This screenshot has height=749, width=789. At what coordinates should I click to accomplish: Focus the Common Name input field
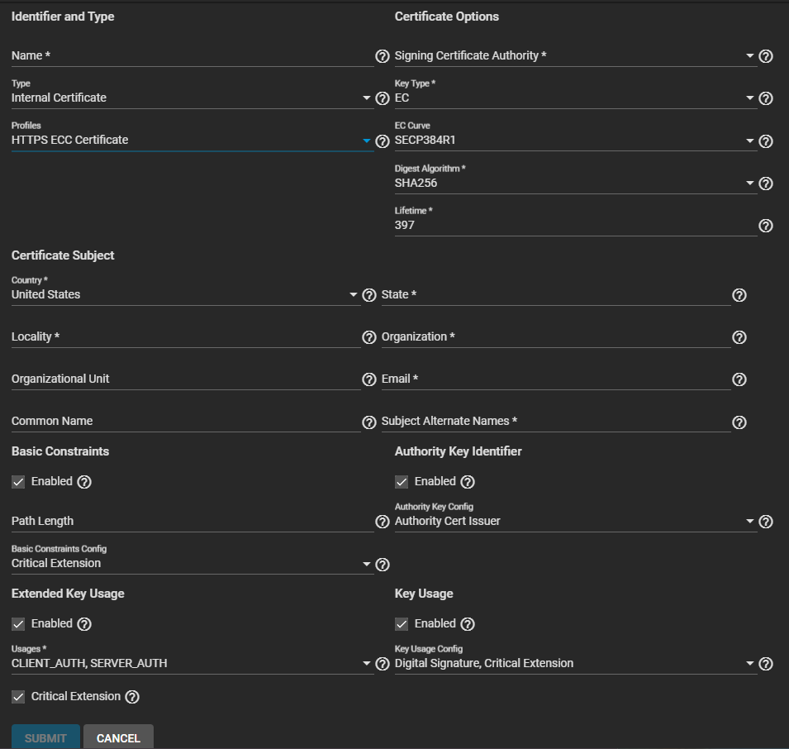(185, 422)
